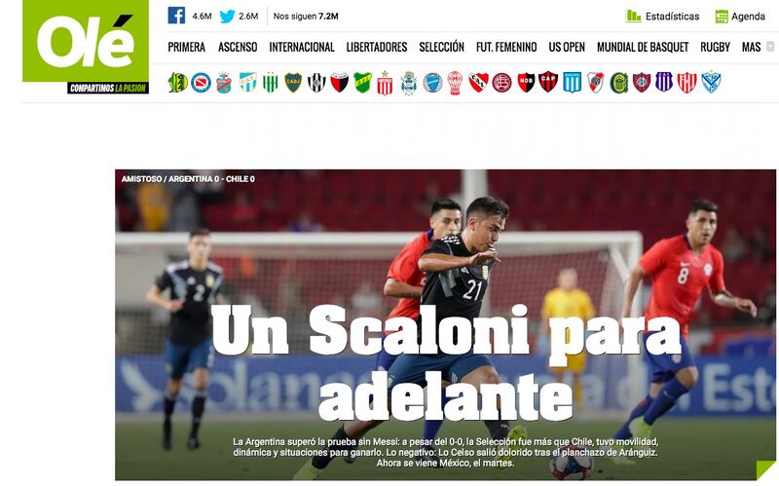Go to the LIBERTADORES section
This screenshot has height=486, width=779.
(x=377, y=47)
